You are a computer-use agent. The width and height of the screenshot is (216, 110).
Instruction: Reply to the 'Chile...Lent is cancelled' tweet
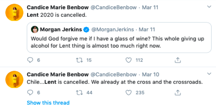(x=30, y=93)
